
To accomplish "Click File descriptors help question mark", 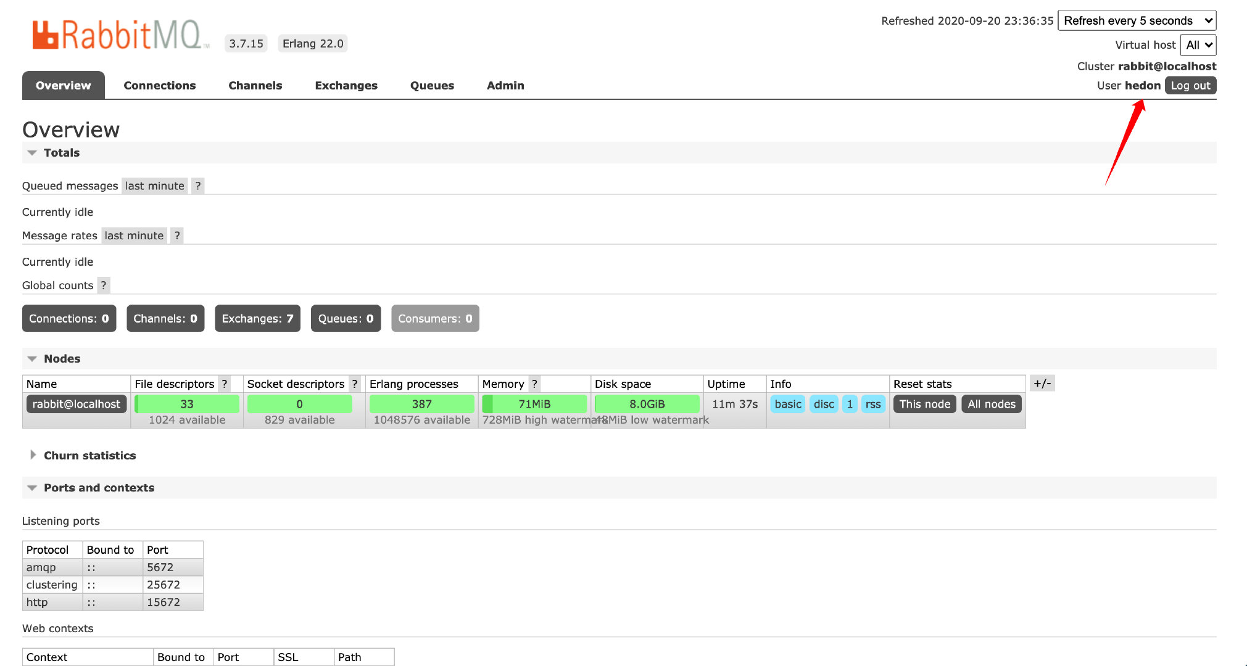I will tap(225, 384).
